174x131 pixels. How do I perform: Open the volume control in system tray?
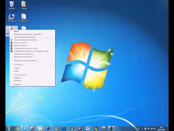point(154,128)
